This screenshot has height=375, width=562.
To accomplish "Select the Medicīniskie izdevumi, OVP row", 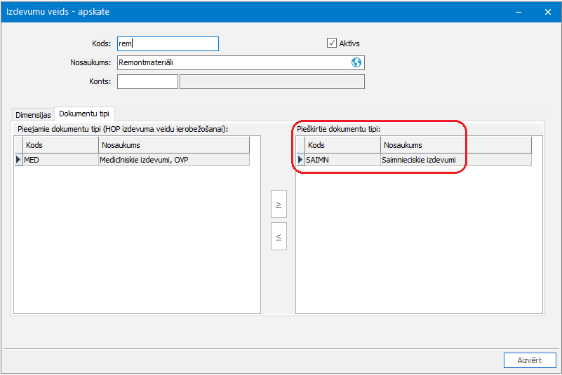I will pyautogui.click(x=132, y=160).
